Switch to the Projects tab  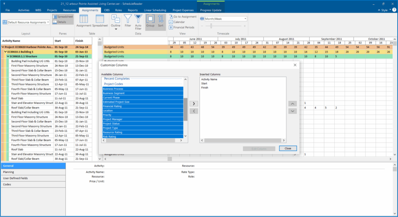tap(52, 10)
